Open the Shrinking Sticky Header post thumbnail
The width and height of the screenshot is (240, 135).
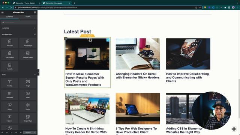click(87, 108)
